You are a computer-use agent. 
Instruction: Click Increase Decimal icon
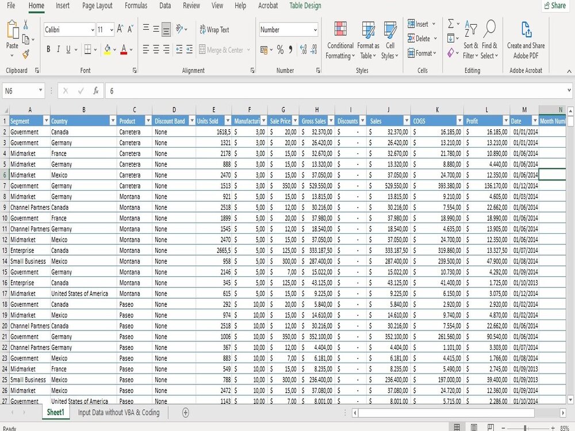(x=303, y=49)
